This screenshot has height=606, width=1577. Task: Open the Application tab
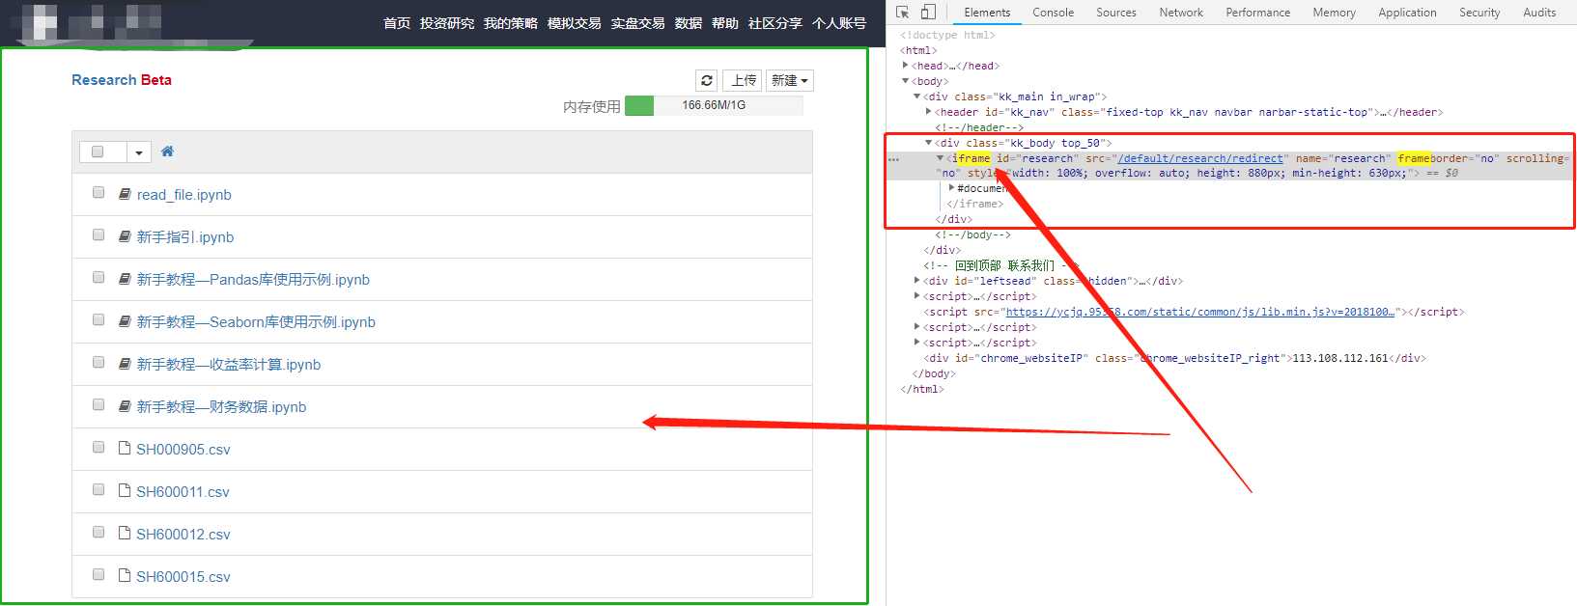1407,13
